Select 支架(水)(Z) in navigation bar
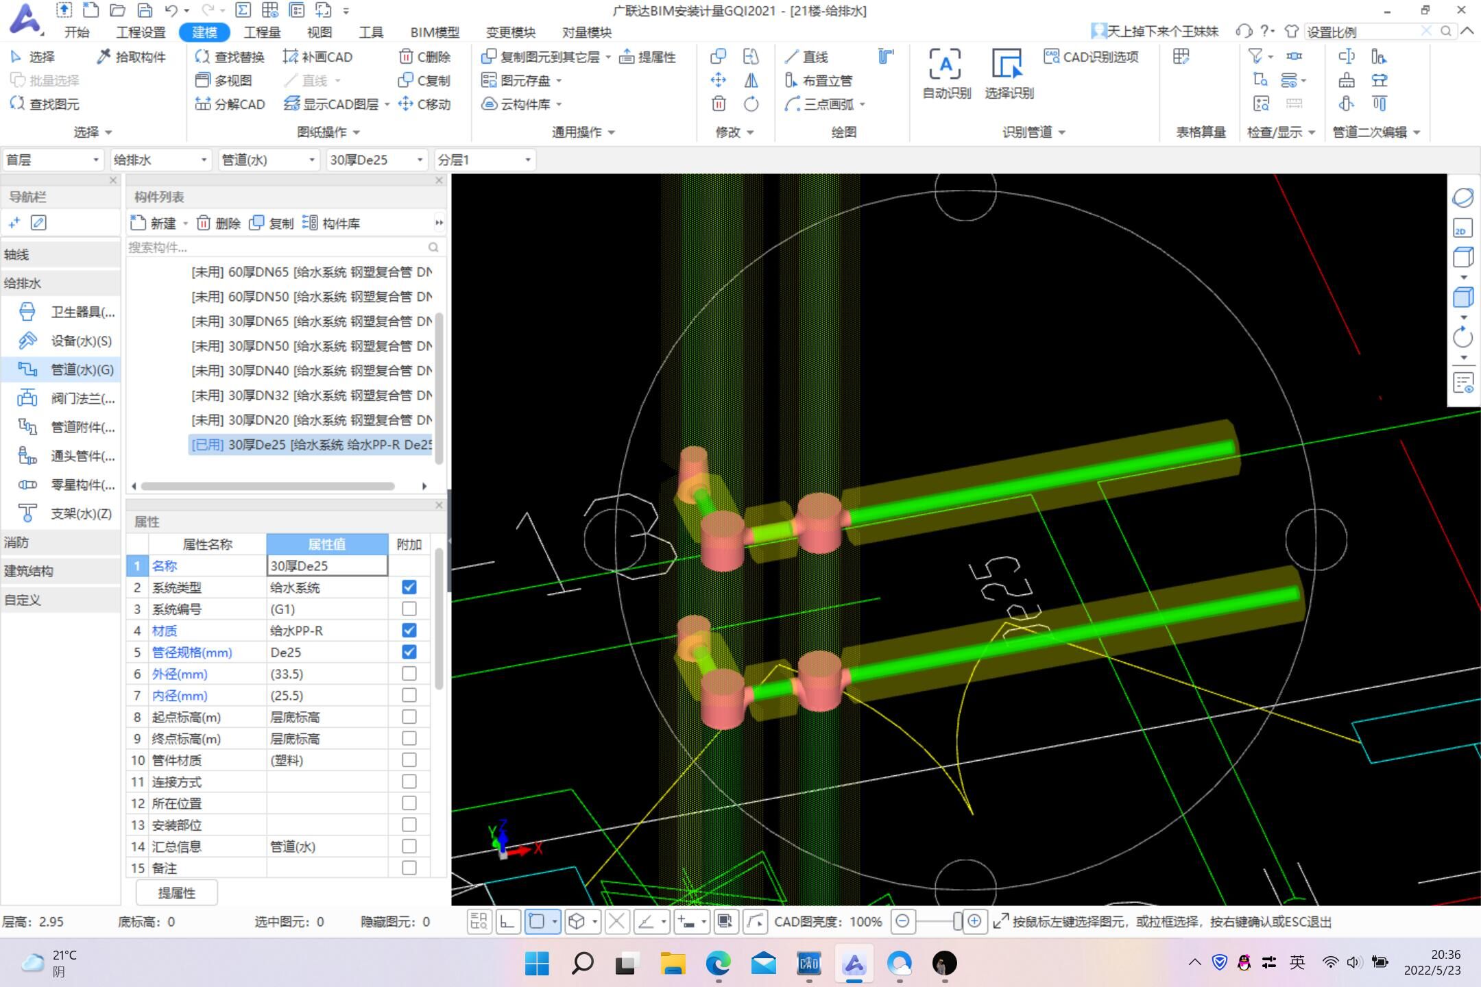The height and width of the screenshot is (987, 1481). (61, 514)
